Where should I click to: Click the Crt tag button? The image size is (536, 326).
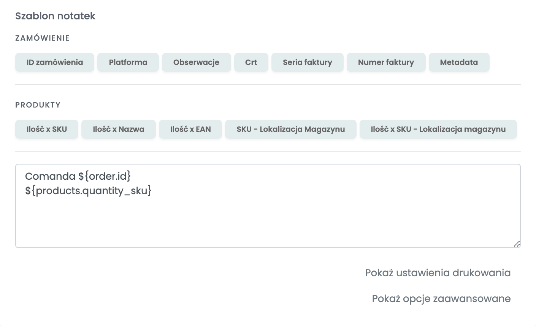251,62
